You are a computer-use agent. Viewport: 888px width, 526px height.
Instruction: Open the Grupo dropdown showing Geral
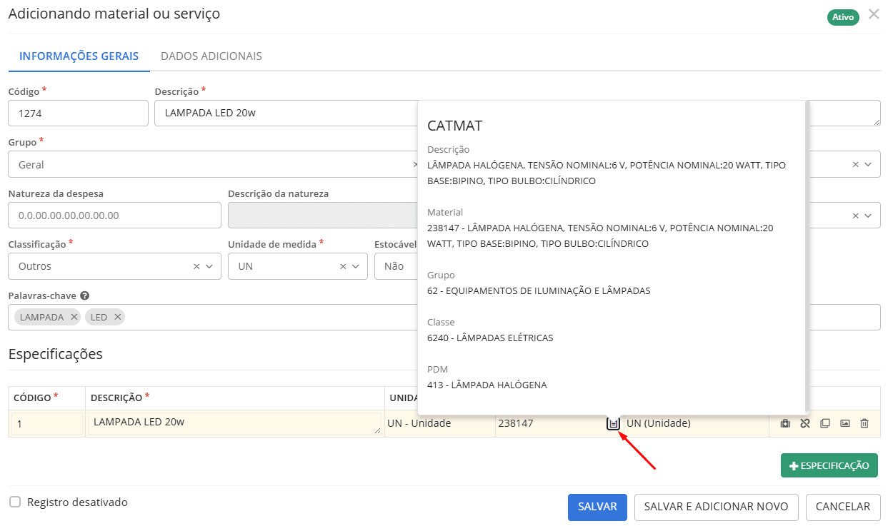(214, 164)
